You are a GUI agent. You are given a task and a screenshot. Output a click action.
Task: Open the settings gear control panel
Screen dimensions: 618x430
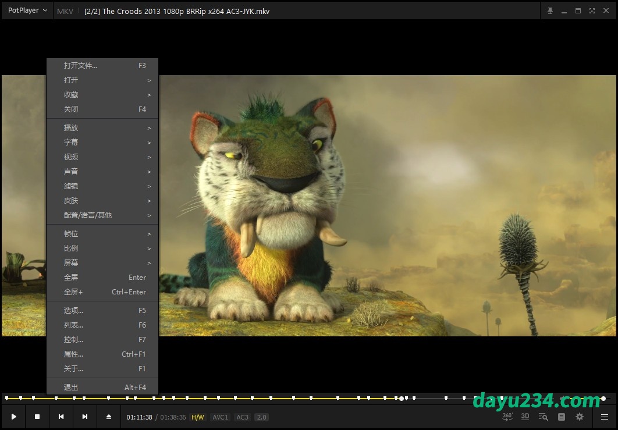tap(580, 417)
